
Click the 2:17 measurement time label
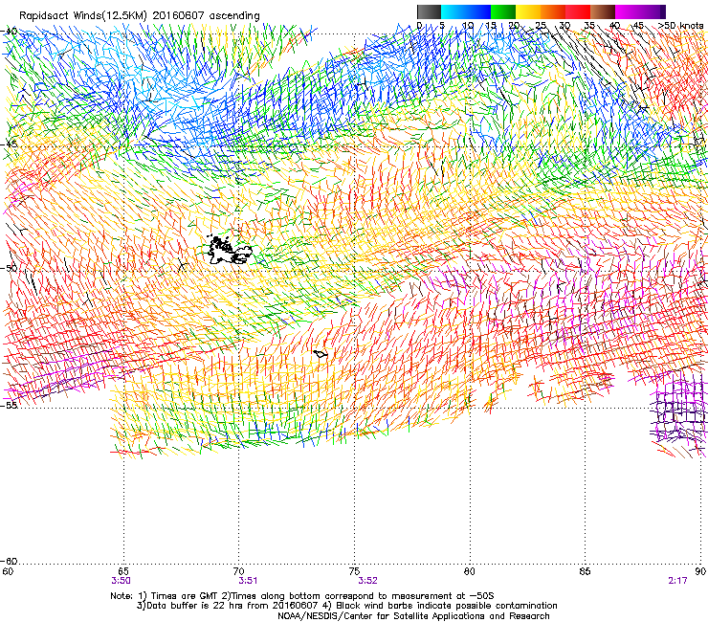click(x=677, y=581)
